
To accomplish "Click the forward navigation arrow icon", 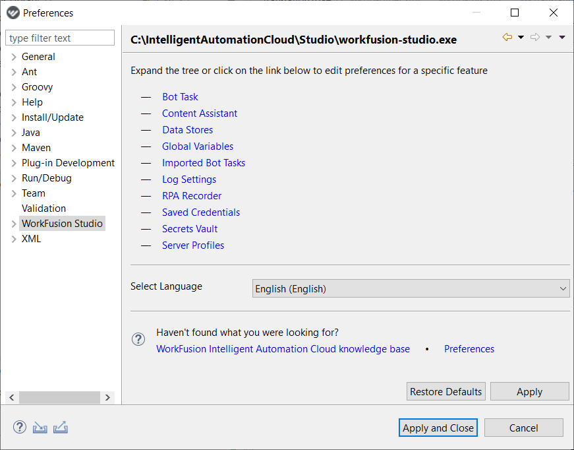I will tap(535, 37).
